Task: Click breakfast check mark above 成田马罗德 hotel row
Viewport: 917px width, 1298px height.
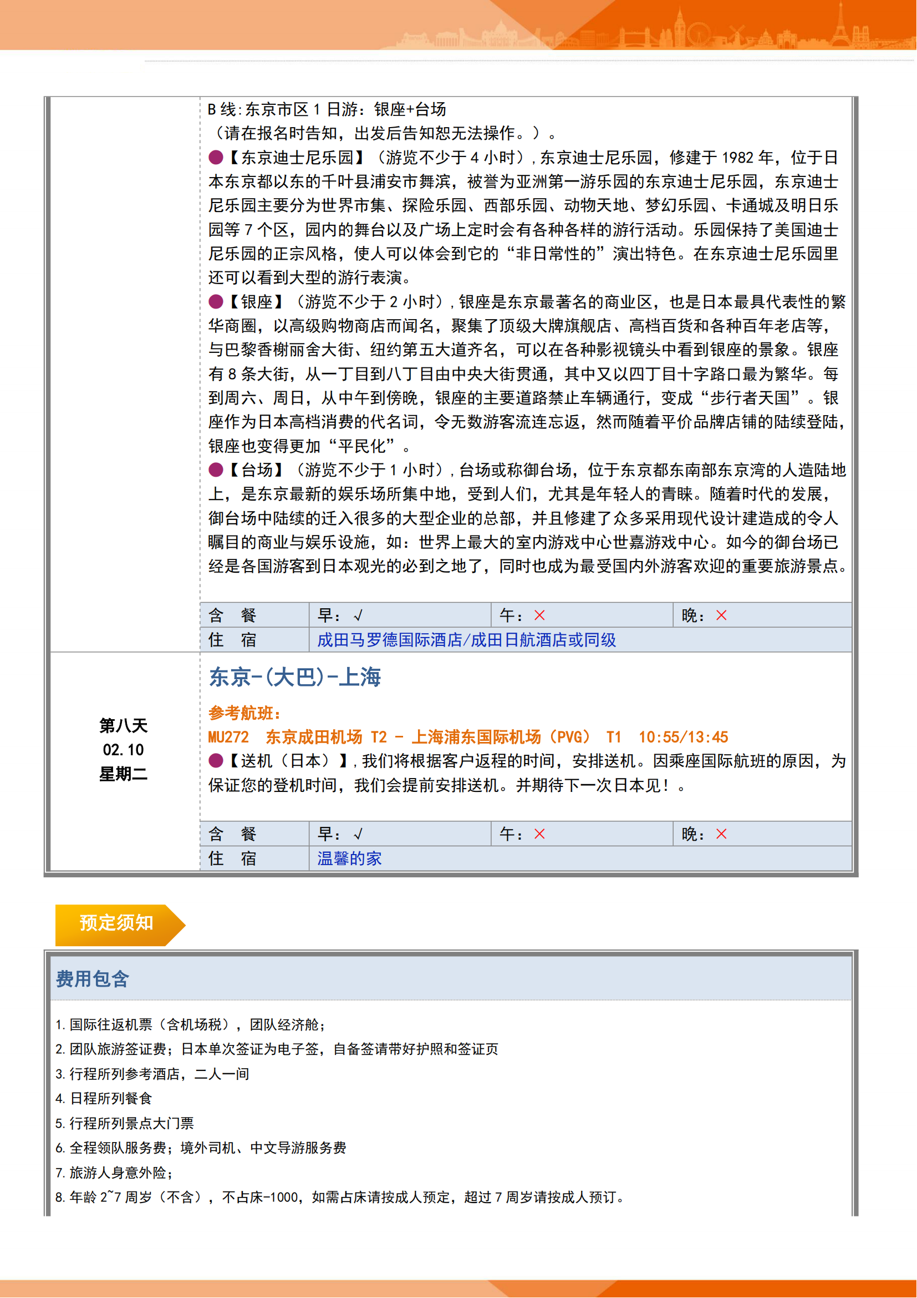Action: tap(358, 615)
